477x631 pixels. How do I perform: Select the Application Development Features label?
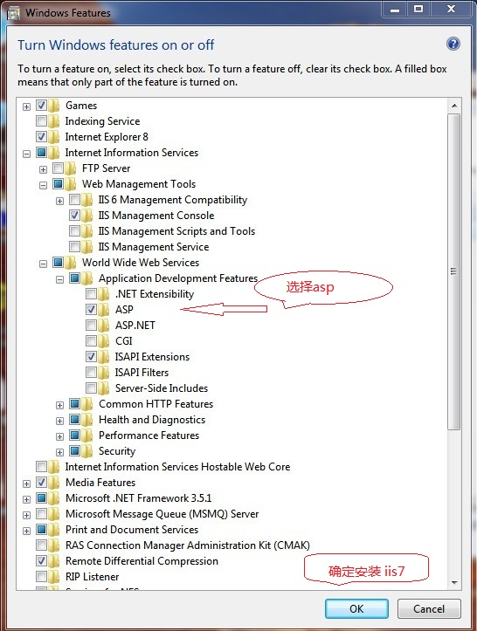(178, 278)
